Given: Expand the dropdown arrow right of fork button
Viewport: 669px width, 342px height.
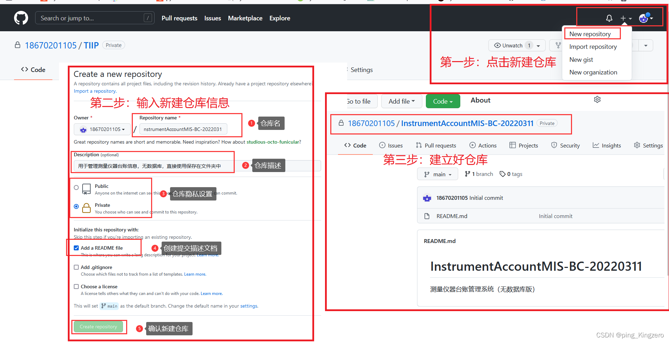Looking at the screenshot, I should [646, 46].
